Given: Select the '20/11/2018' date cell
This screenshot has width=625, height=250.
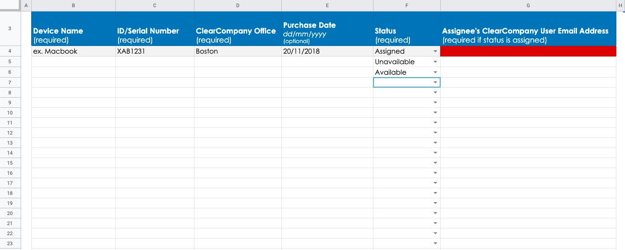Looking at the screenshot, I should (x=327, y=51).
